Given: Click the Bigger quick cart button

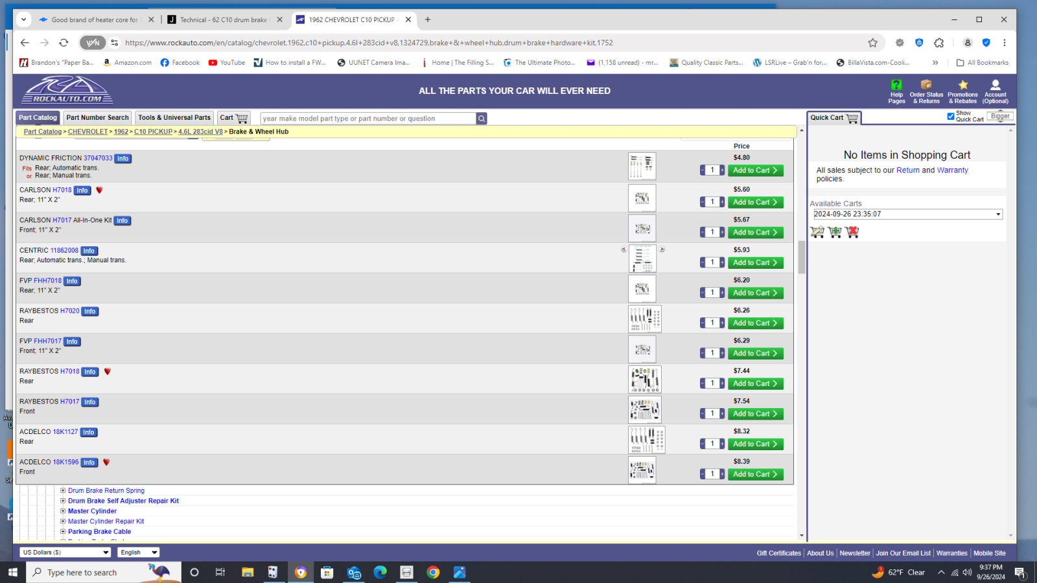Looking at the screenshot, I should (x=1000, y=117).
